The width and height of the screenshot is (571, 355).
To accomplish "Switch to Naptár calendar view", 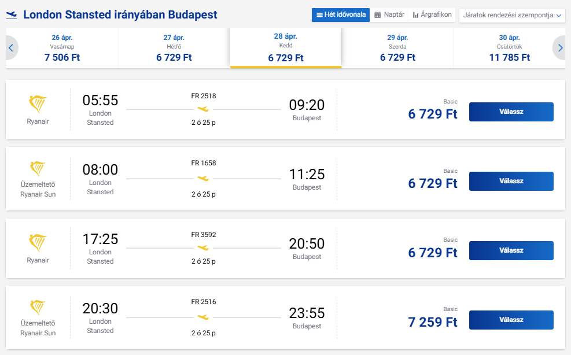I will click(389, 15).
